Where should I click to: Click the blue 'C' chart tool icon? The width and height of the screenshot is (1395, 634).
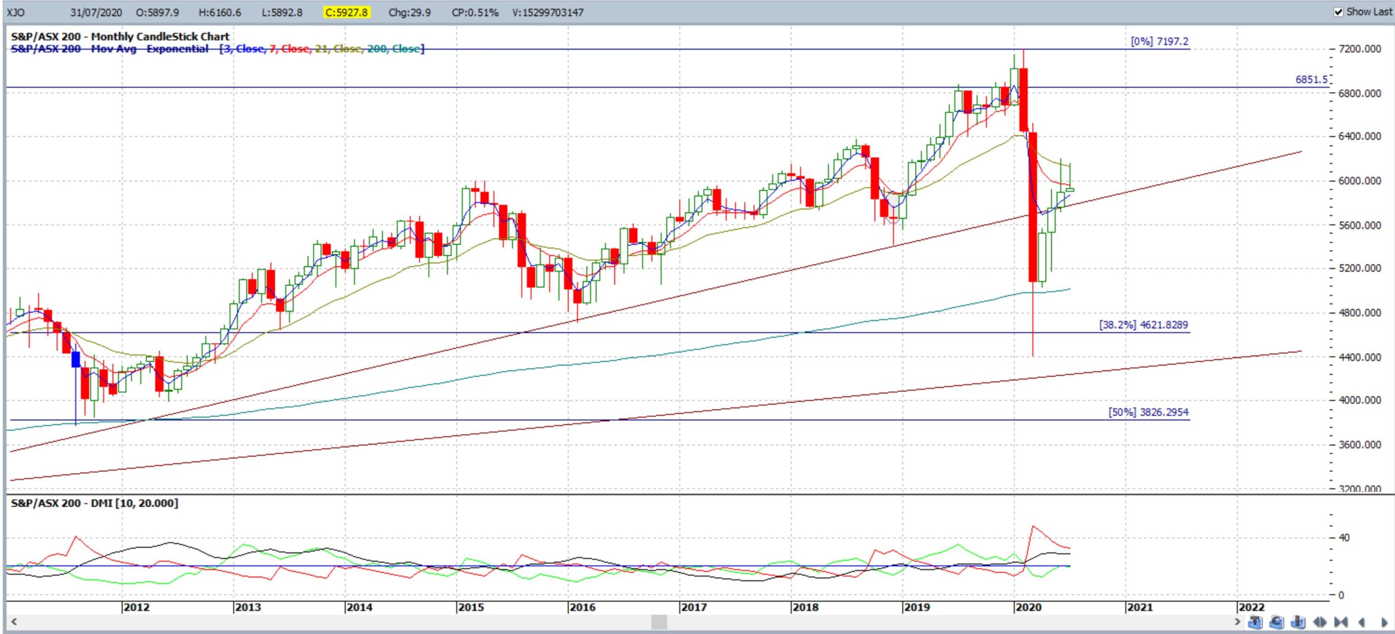click(1277, 622)
